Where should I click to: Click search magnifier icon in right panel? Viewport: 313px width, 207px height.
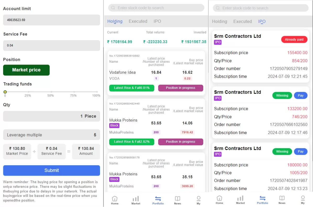pos(218,8)
